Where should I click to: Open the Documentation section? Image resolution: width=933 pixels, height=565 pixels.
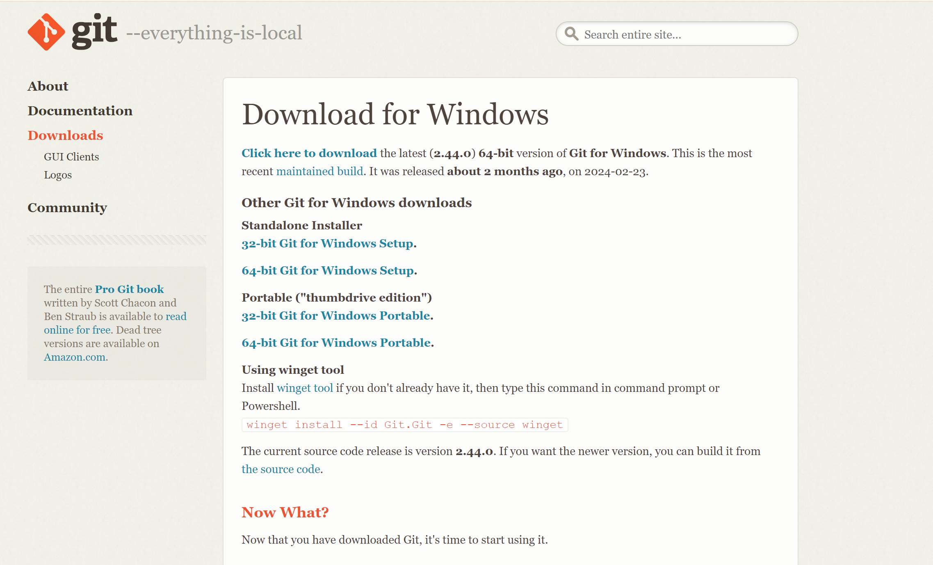80,111
